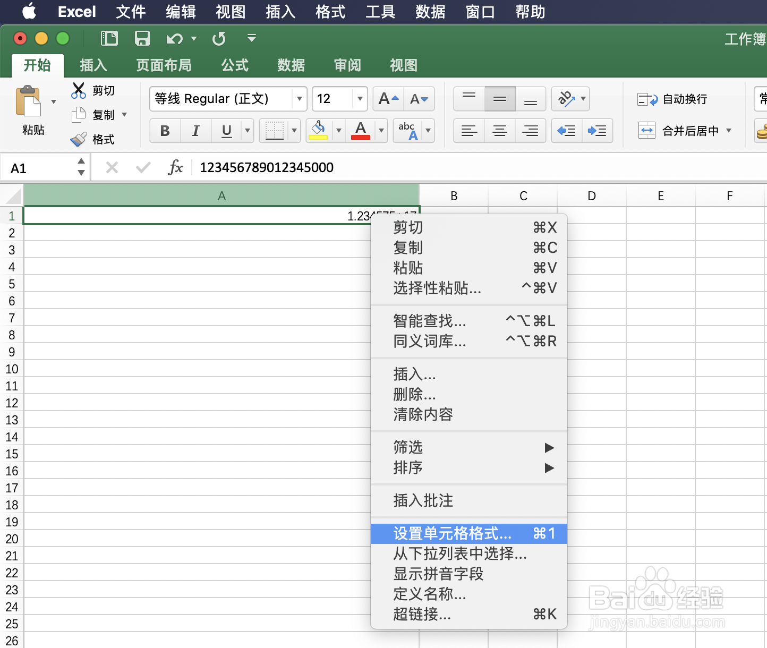
Task: Confirm entry with checkmark formula bar icon
Action: pos(143,168)
